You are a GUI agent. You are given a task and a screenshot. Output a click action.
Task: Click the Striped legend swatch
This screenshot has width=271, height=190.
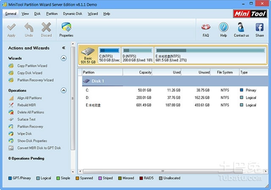click(x=100, y=178)
